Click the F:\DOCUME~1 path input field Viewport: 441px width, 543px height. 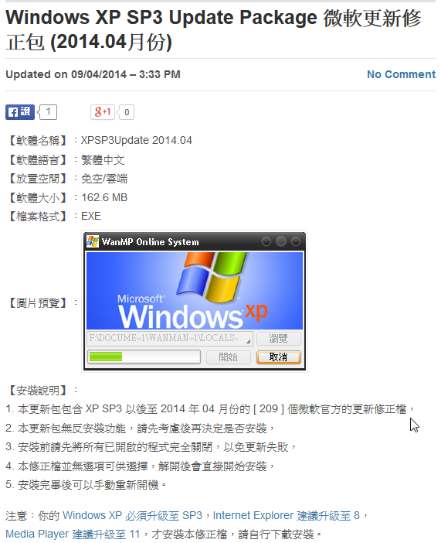point(169,338)
